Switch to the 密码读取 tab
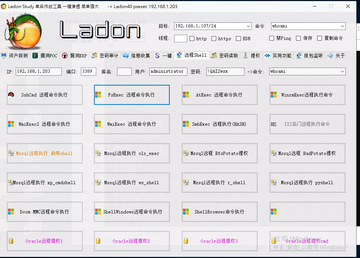The width and height of the screenshot is (360, 258). (225, 56)
